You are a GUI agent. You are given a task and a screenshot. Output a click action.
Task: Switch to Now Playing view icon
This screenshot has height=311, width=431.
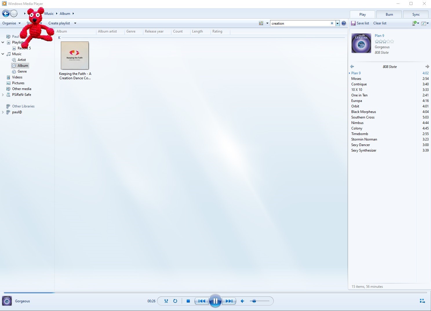pyautogui.click(x=423, y=301)
